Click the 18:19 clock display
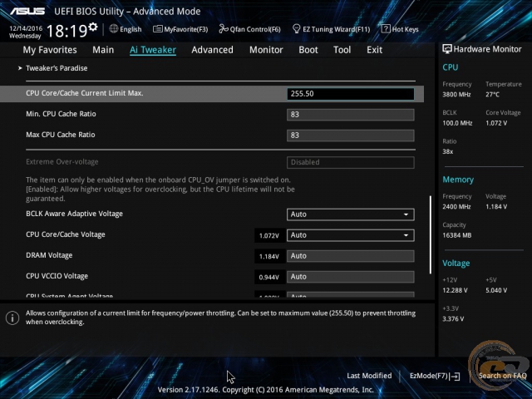This screenshot has height=399, width=532. (66, 31)
